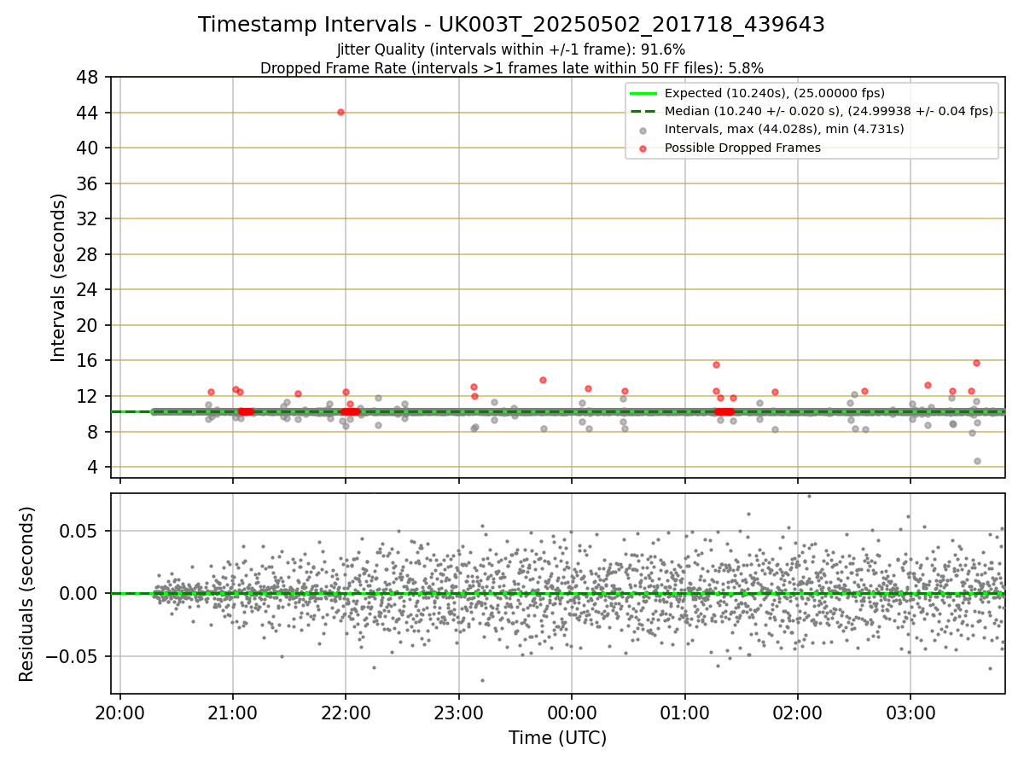The image size is (1024, 768).
Task: Click the plot title 'Timestamp Intervals - UK003T_20250502_201718_439643'
Action: tap(511, 25)
